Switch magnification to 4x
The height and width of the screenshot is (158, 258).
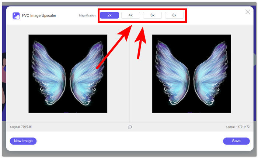tap(130, 15)
